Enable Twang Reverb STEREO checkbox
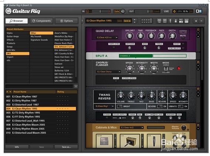This screenshot has height=156, width=210. 107,118
